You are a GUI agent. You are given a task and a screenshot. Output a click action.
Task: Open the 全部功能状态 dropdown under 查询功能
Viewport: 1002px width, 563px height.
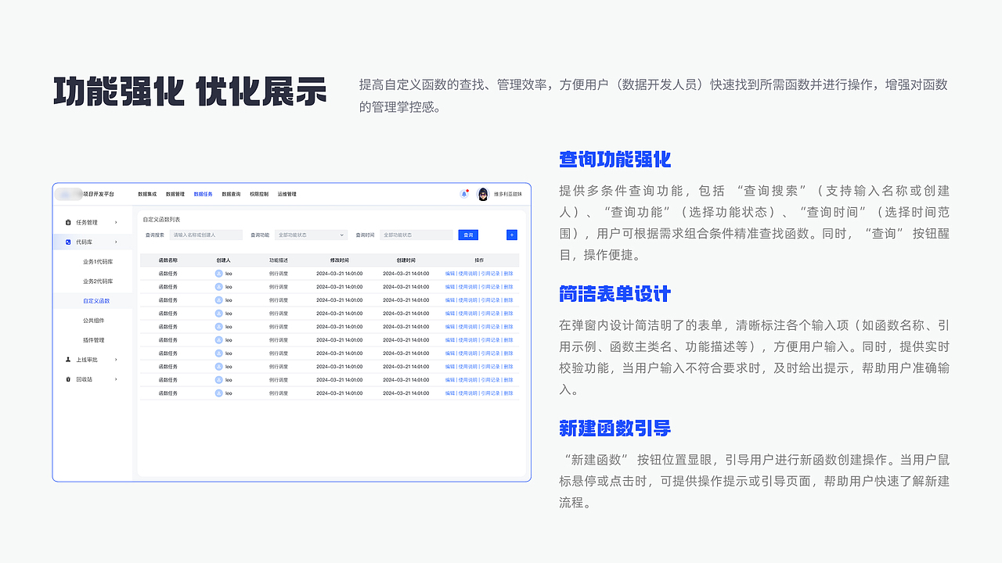tap(311, 234)
